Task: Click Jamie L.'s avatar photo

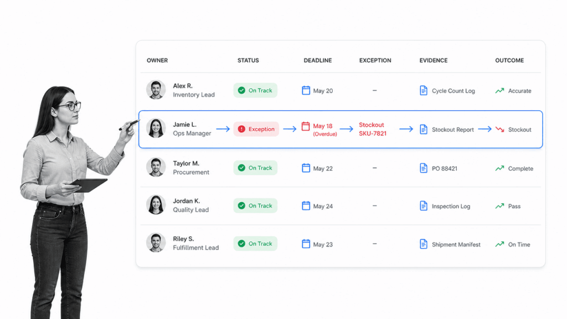Action: pos(156,128)
